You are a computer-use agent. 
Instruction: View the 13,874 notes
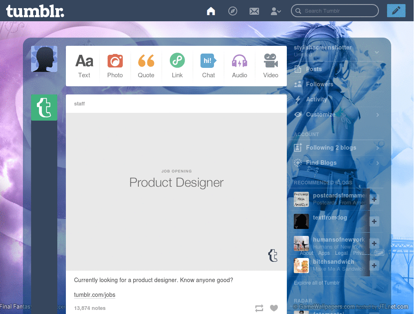pyautogui.click(x=90, y=308)
